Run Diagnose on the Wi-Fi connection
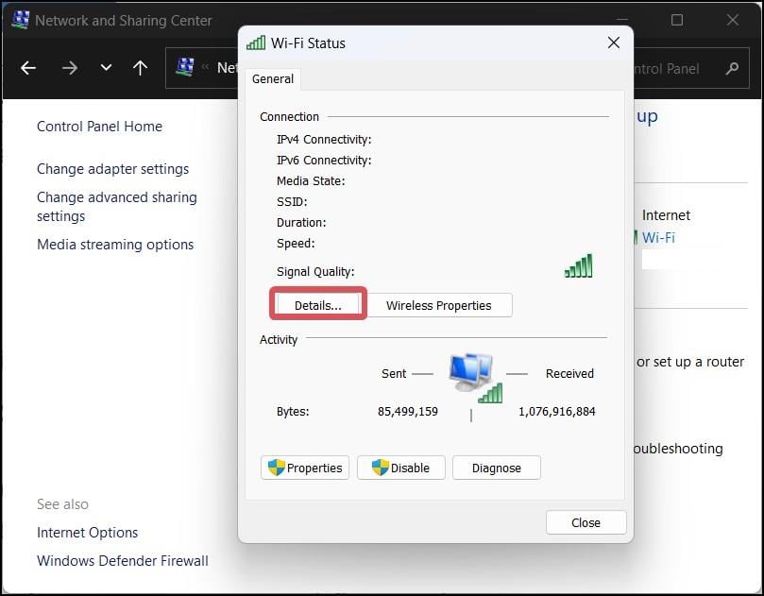 click(497, 468)
